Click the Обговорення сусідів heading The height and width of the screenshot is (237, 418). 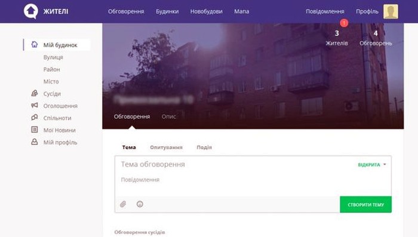point(140,232)
